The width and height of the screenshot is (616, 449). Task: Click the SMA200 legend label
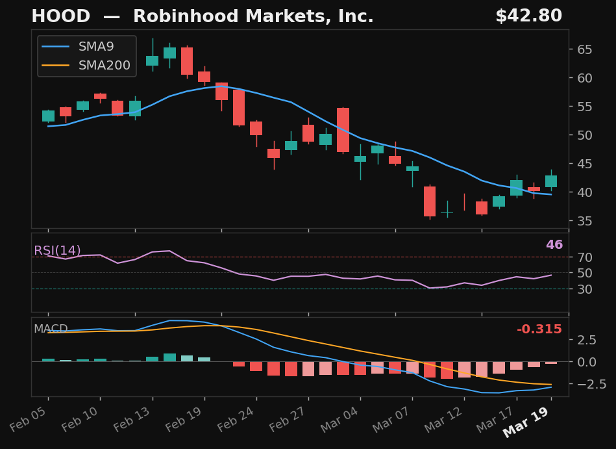[x=105, y=65]
